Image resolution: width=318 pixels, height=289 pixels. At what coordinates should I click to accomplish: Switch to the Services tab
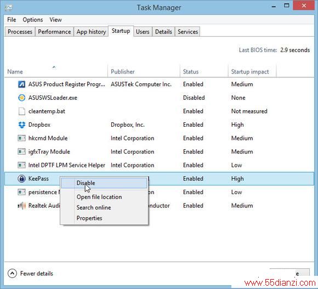pyautogui.click(x=188, y=32)
